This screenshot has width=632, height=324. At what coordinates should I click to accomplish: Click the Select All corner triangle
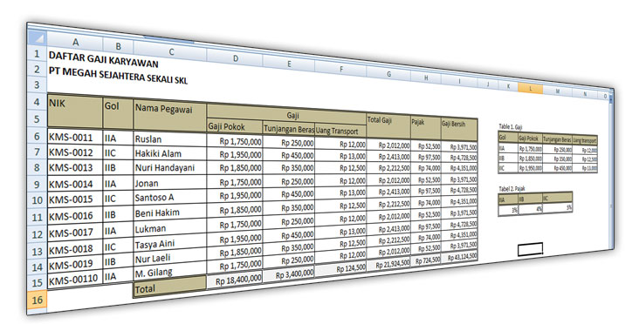click(38, 38)
